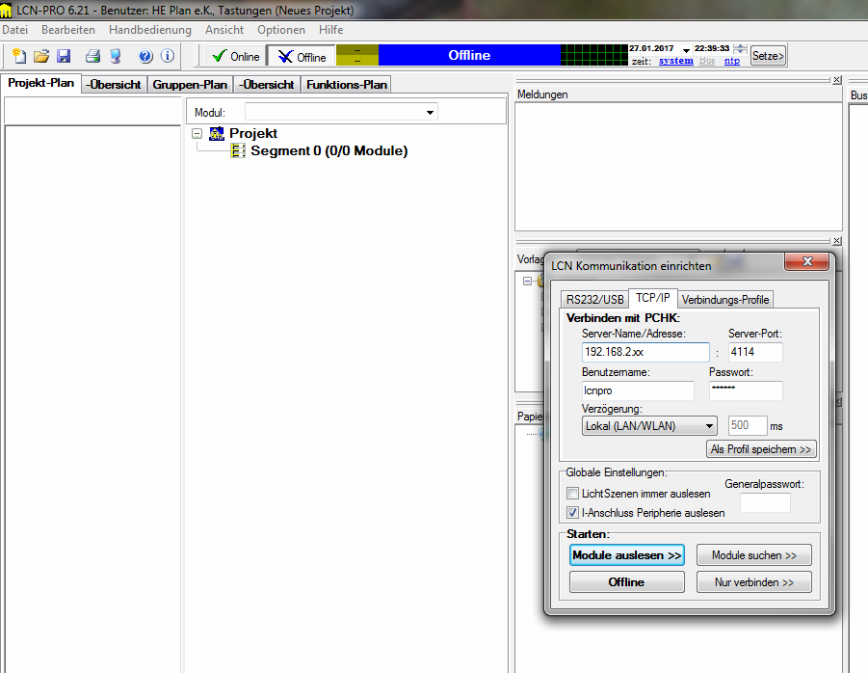Viewport: 868px width, 673px height.
Task: Switch to Online mode
Action: coord(235,56)
